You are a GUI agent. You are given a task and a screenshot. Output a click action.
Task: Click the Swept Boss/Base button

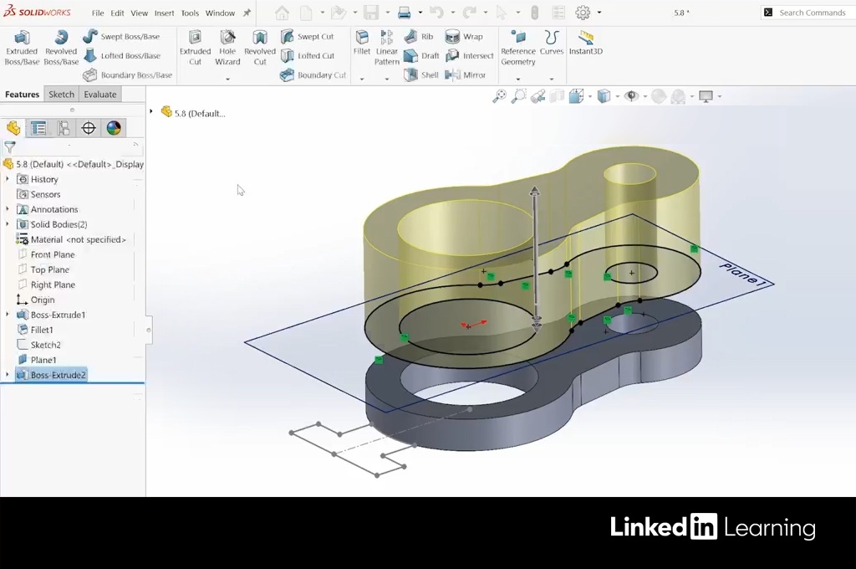121,37
